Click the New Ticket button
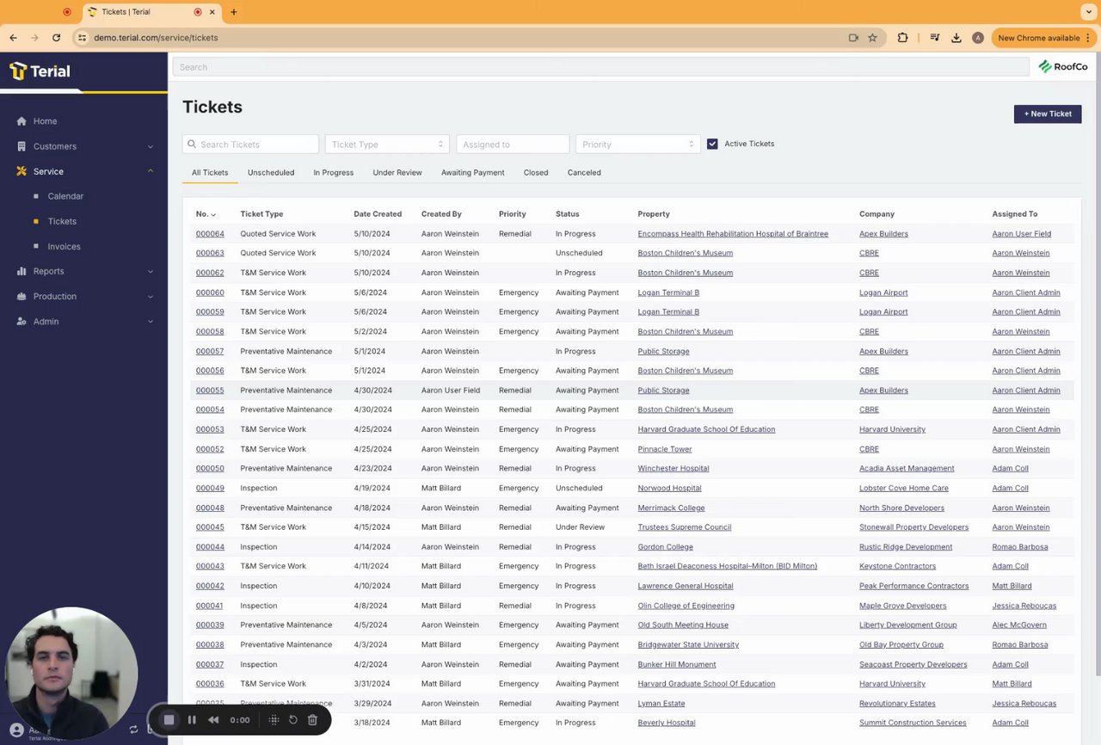Viewport: 1101px width, 745px height. point(1048,114)
